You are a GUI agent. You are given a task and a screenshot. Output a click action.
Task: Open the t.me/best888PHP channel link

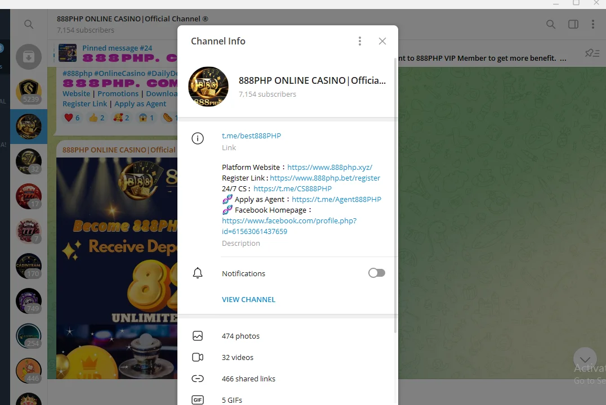pos(251,136)
